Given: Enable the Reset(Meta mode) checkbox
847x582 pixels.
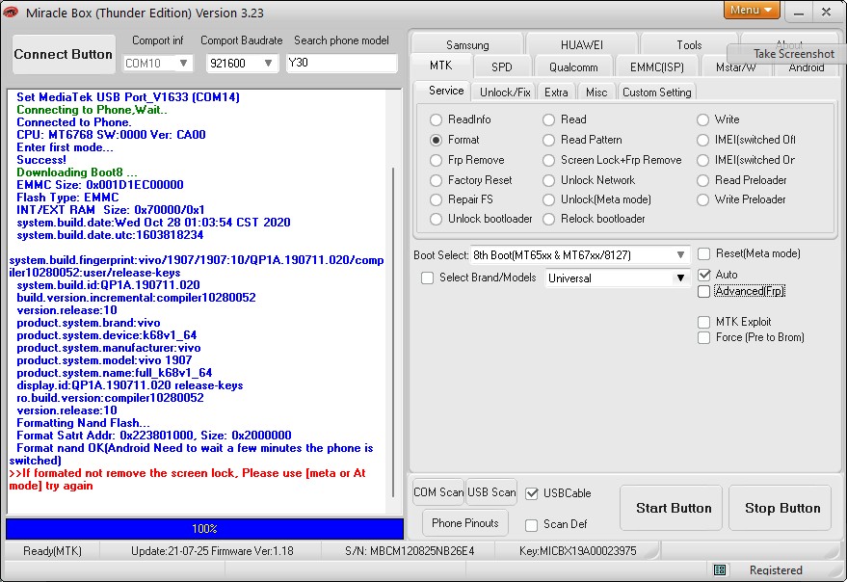Looking at the screenshot, I should pos(703,254).
